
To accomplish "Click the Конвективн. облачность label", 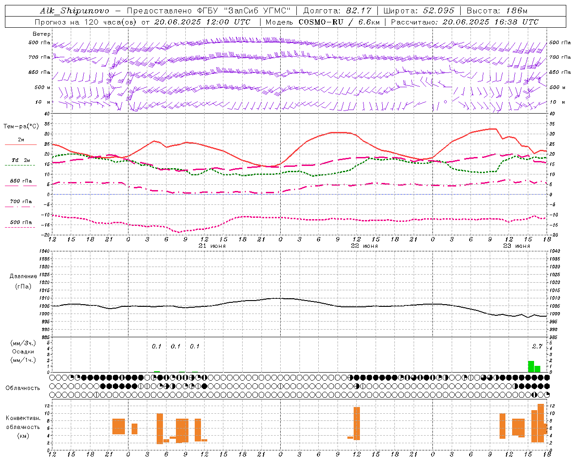I will click(23, 423).
